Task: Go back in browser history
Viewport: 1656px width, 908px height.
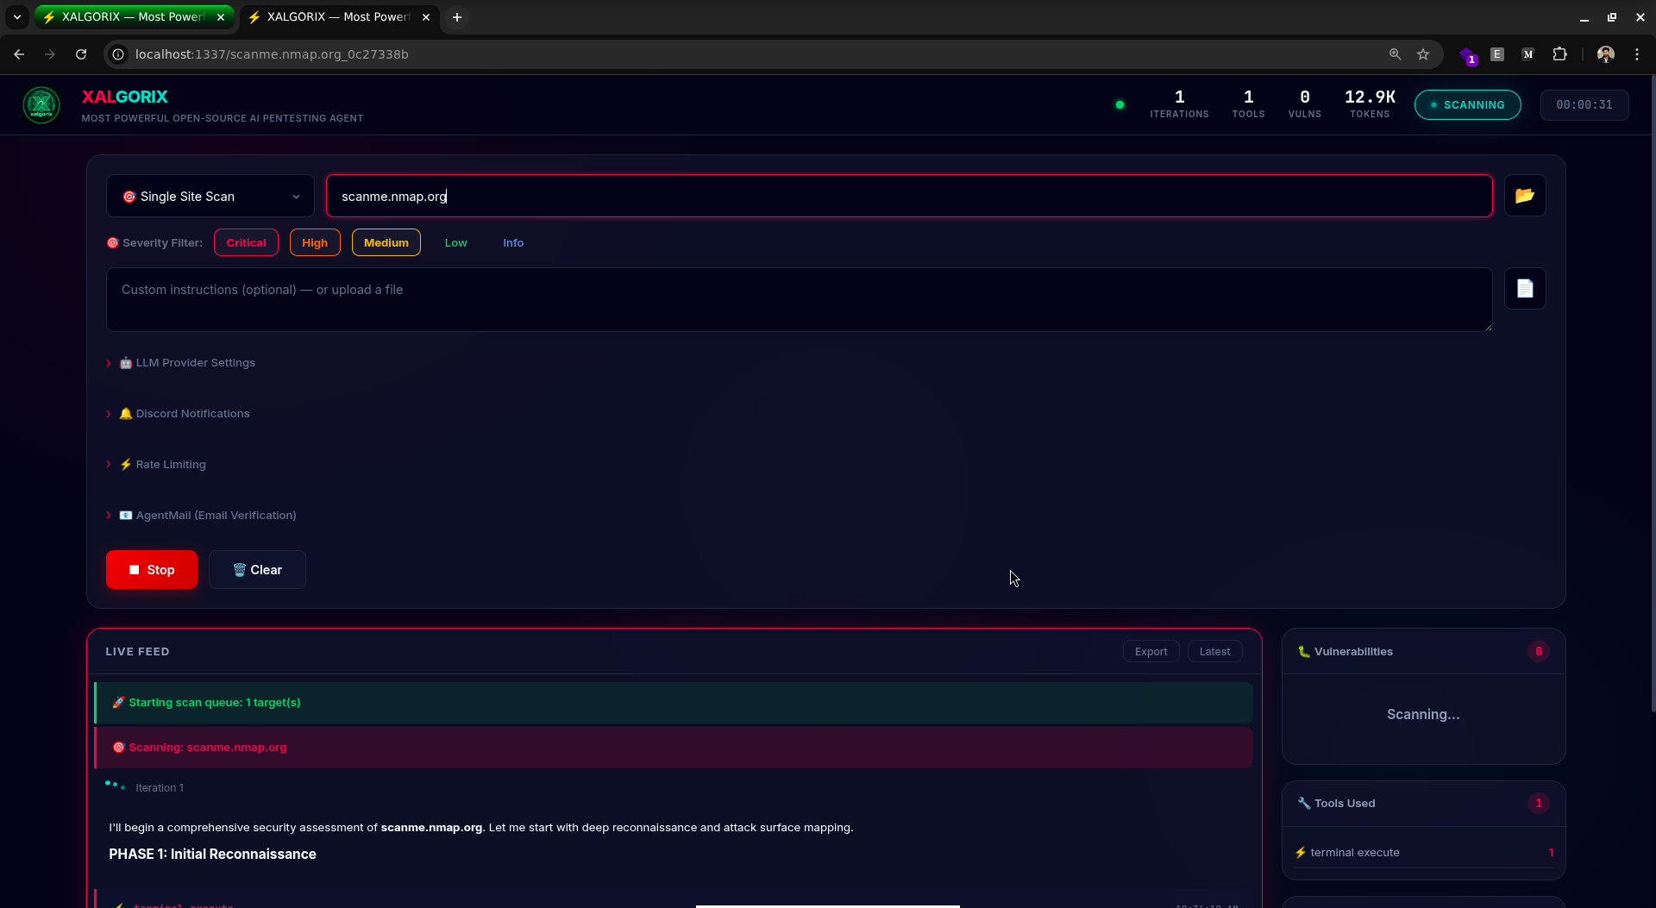Action: 19,54
